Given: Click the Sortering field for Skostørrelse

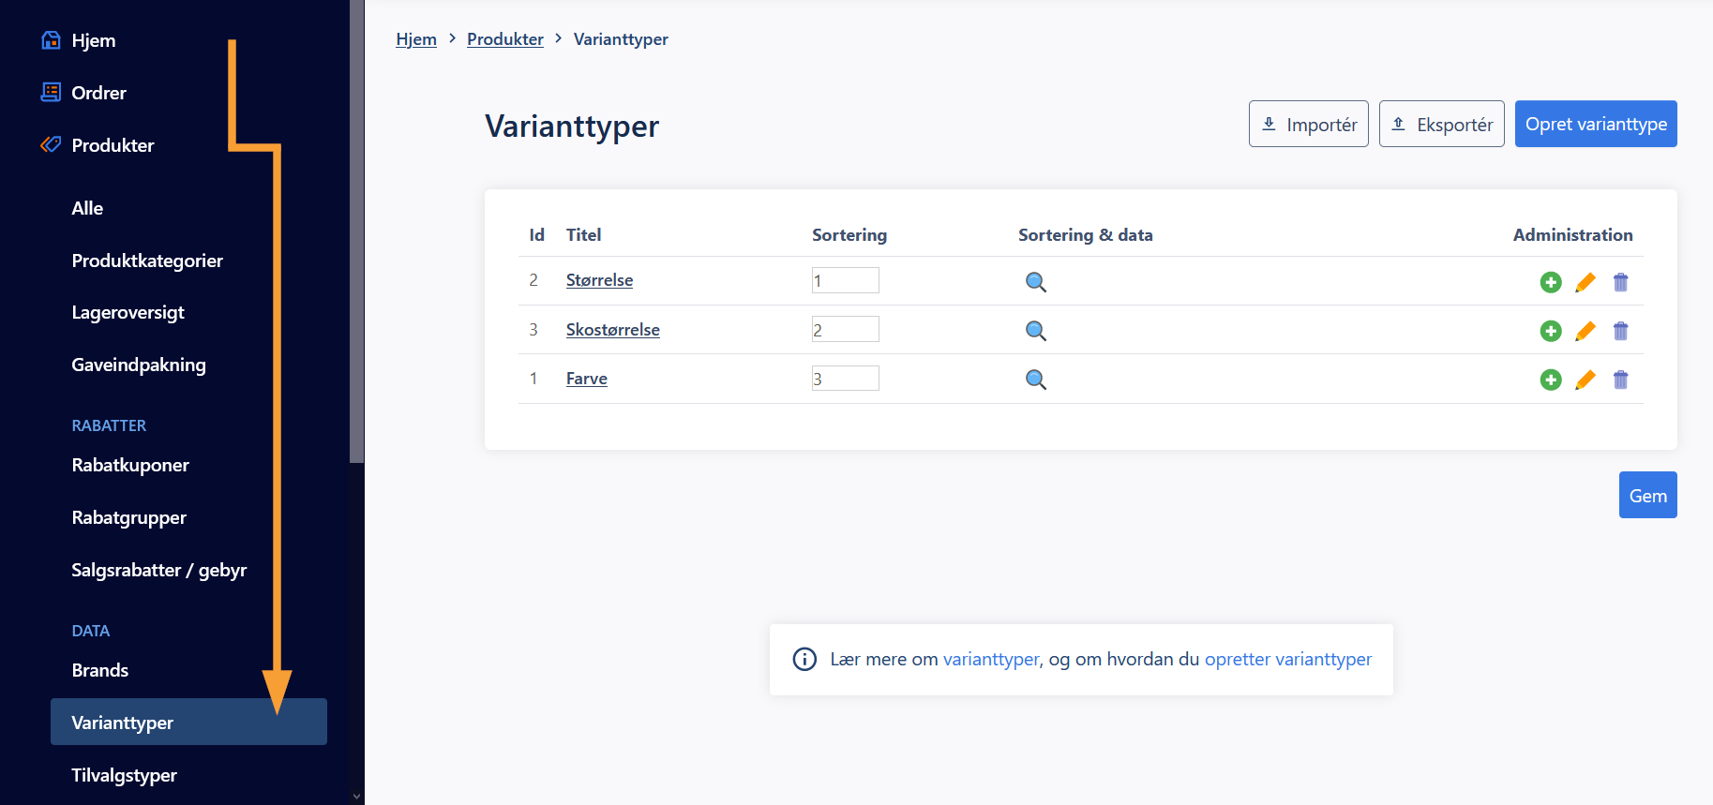Looking at the screenshot, I should coord(845,329).
